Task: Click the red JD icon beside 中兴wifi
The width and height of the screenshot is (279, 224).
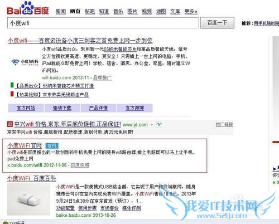Action: 10,124
